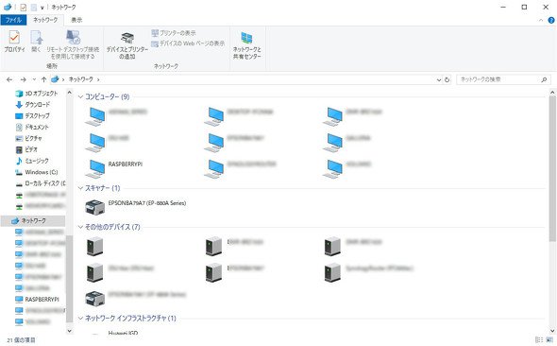Click the sidebar scroll up arrow
557x346 pixels.
point(69,93)
